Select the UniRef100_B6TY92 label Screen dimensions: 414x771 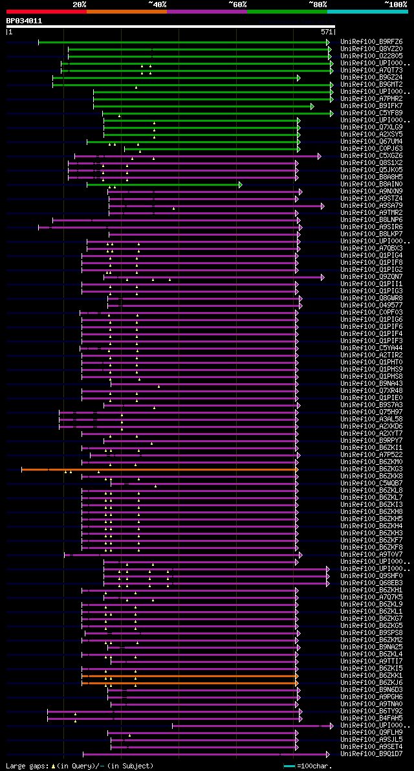[371, 712]
